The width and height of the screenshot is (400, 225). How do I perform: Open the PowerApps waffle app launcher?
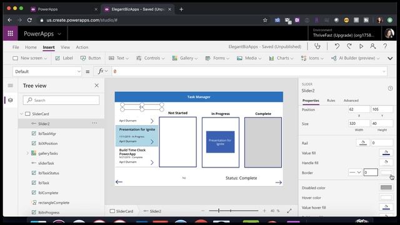tap(11, 33)
